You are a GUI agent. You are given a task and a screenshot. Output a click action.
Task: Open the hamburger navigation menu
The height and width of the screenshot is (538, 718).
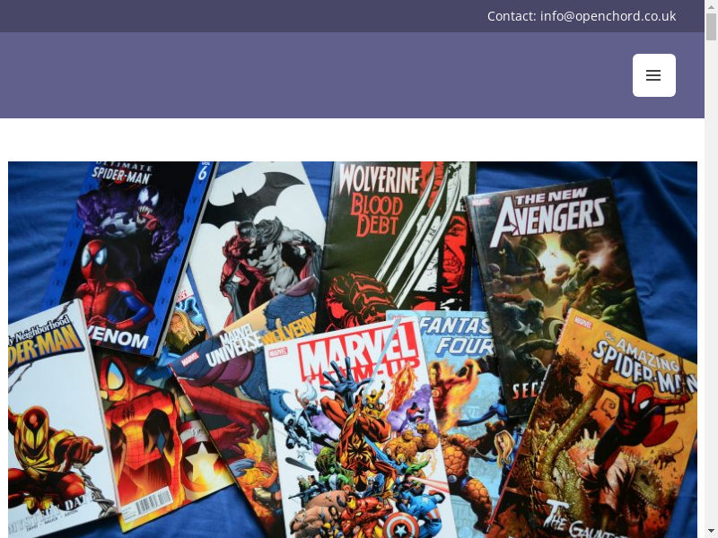click(x=653, y=75)
